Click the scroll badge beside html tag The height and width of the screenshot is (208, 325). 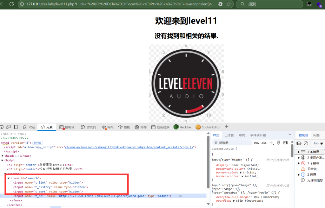pos(37,143)
